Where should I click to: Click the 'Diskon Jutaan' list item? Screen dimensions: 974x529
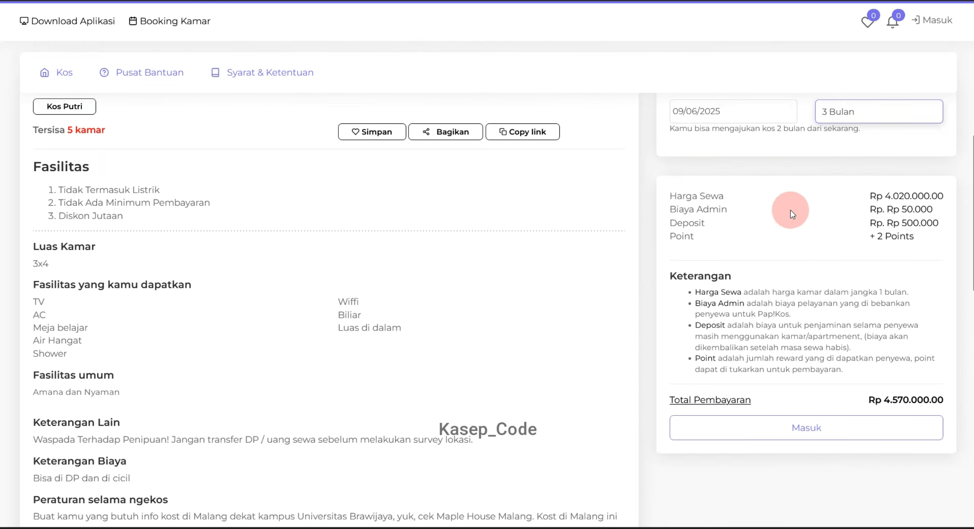(90, 216)
